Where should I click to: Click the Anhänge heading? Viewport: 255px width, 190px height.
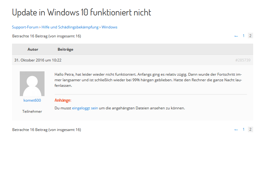pyautogui.click(x=63, y=100)
